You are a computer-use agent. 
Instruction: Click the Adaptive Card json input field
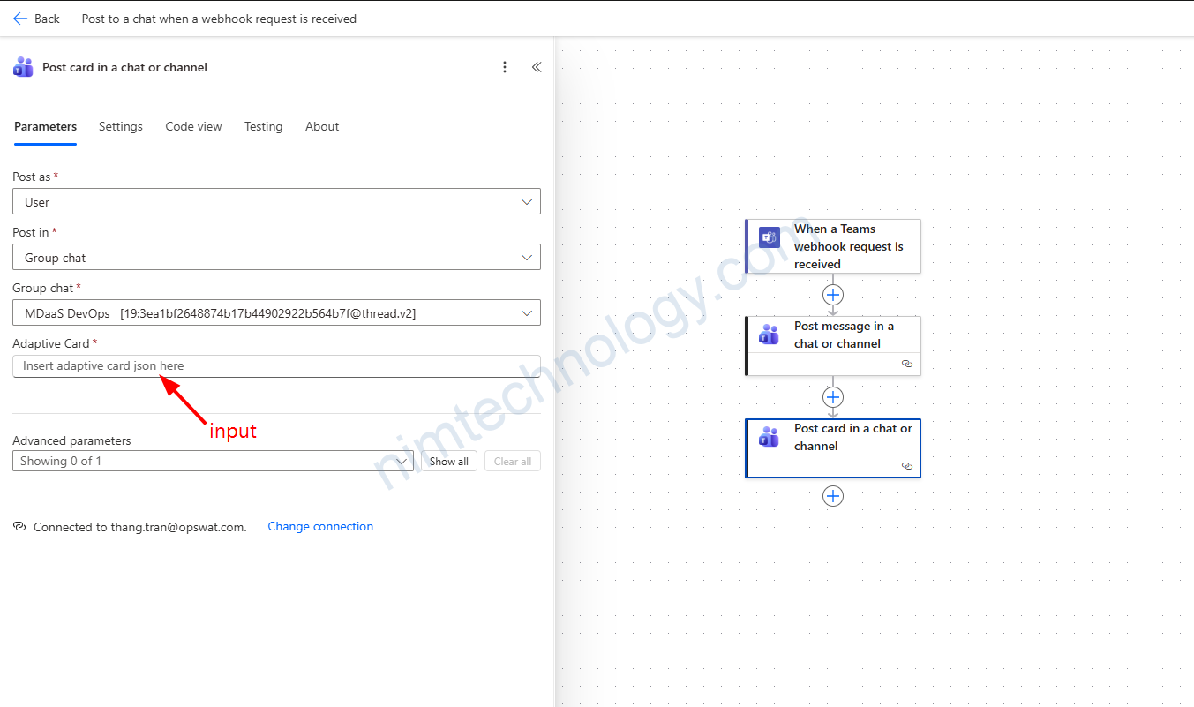tap(276, 366)
